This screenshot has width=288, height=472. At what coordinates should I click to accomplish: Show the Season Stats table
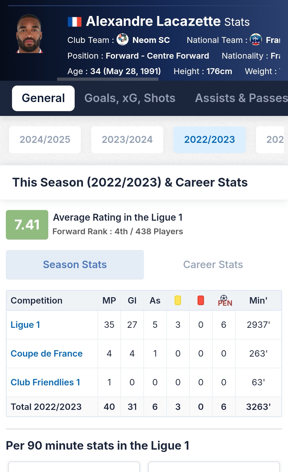(x=75, y=265)
